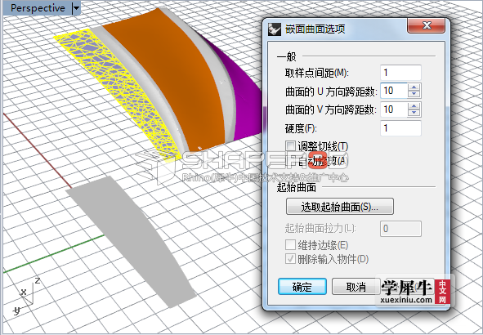The height and width of the screenshot is (335, 483).
Task: Click the 选取起始曲面 button
Action: (340, 207)
